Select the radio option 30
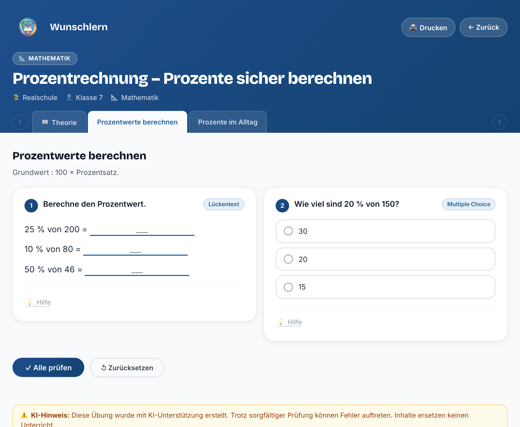The width and height of the screenshot is (520, 427). pos(385,231)
